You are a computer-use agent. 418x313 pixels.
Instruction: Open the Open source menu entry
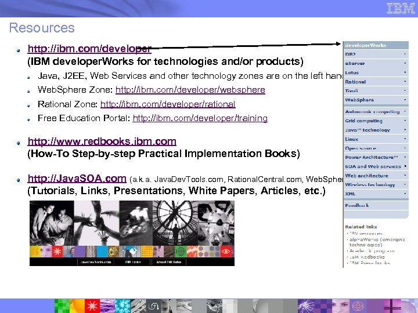tap(376, 148)
